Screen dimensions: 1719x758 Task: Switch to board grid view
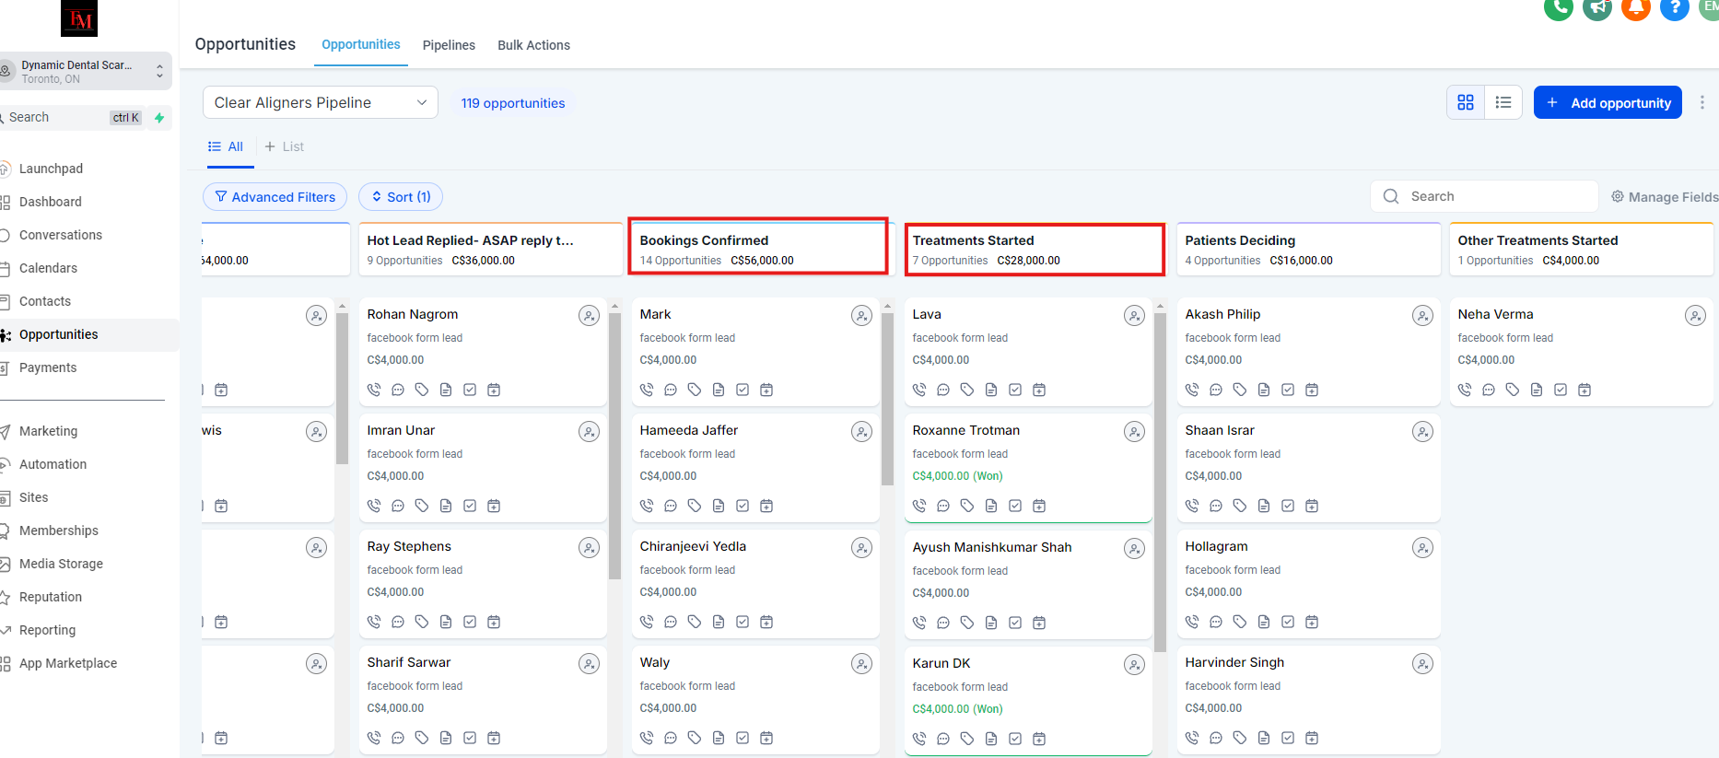point(1466,102)
